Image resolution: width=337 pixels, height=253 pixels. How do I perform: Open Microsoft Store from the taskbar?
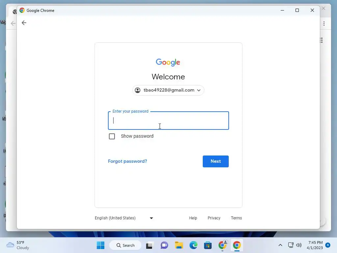click(x=208, y=245)
